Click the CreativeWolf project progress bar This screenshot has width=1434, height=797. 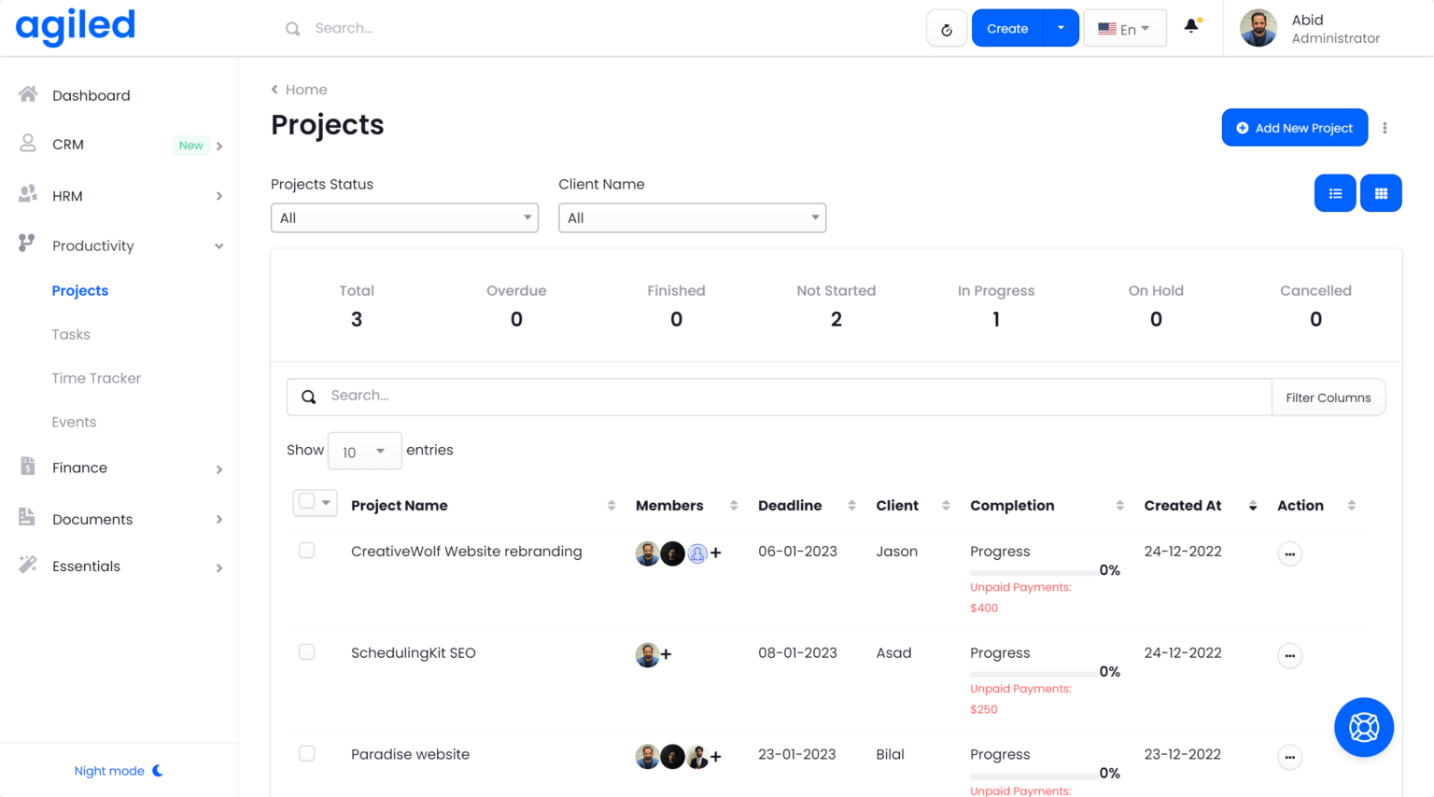(1033, 571)
